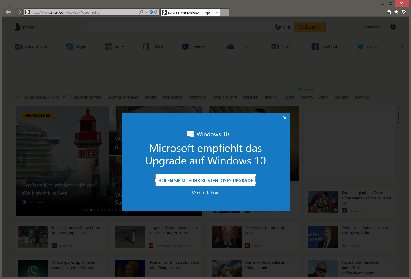Open the Mehr erfahren link
The height and width of the screenshot is (279, 411).
pos(205,193)
